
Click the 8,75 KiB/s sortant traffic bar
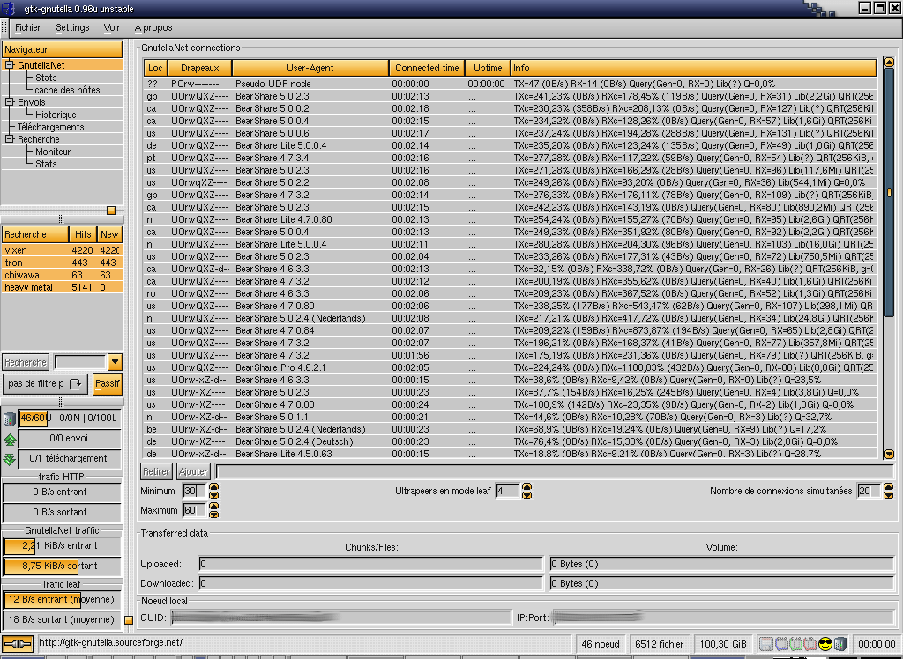(x=63, y=566)
